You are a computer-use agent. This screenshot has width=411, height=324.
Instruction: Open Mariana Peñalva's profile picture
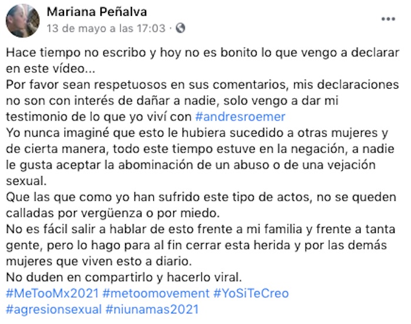tap(22, 21)
